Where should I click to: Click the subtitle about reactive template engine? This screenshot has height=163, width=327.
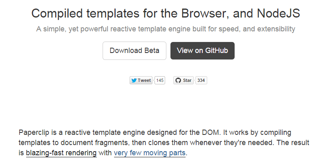pos(166,29)
